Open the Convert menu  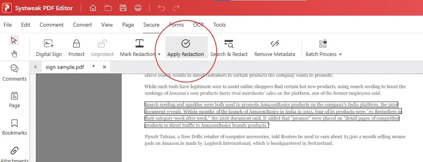pos(82,25)
